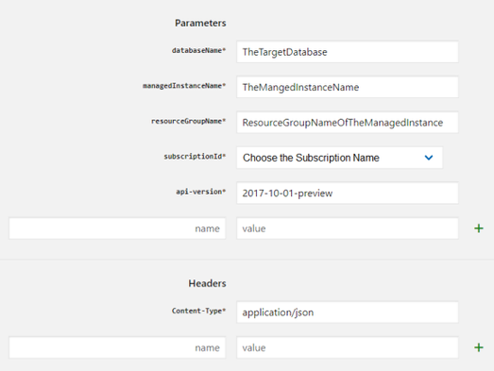Viewport: 494px width, 371px height.
Task: Select the Headers section heading
Action: coord(207,283)
